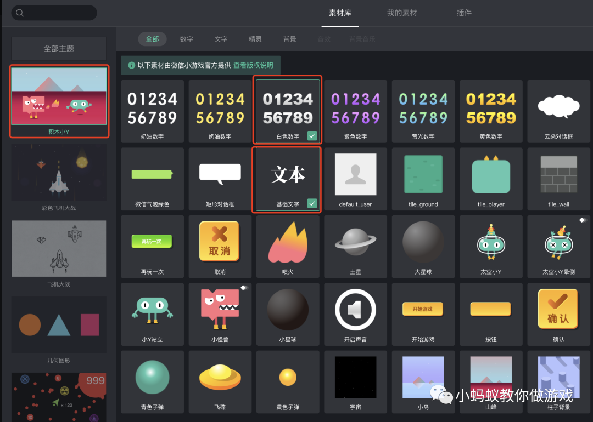This screenshot has width=593, height=422.
Task: Focus the asset search field
Action: tap(54, 13)
